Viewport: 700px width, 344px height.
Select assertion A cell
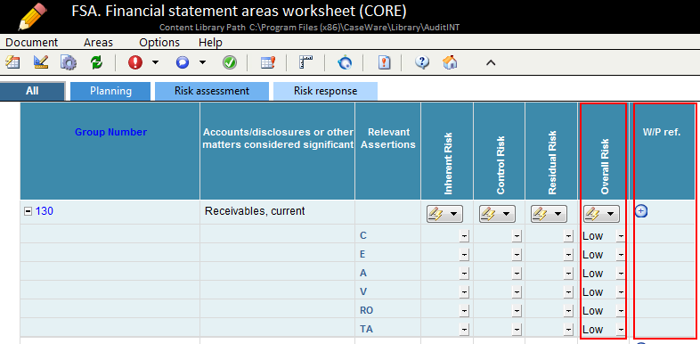point(387,272)
